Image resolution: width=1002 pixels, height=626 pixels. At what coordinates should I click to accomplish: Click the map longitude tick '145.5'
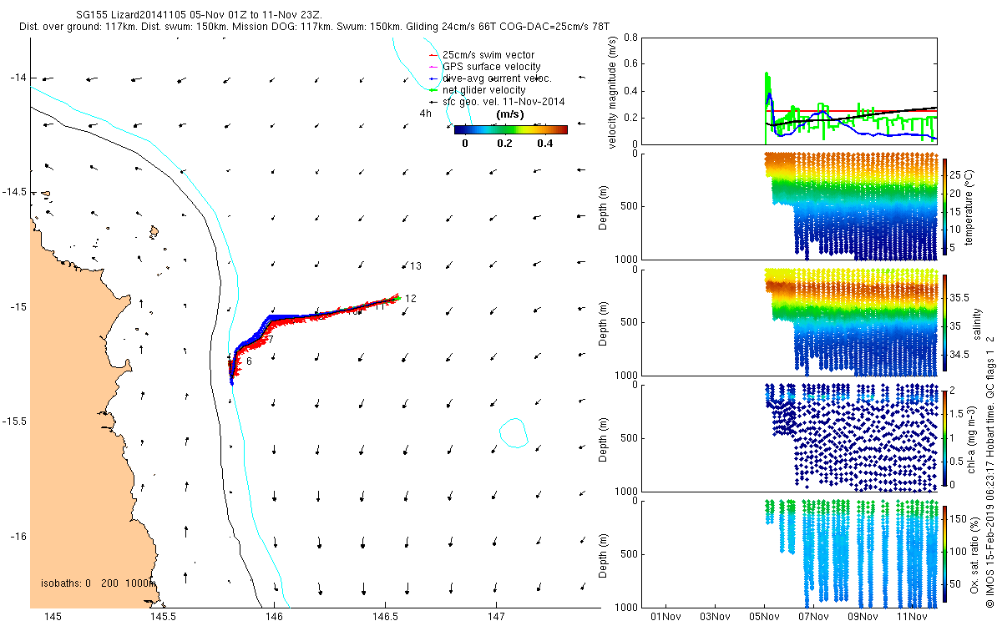pyautogui.click(x=163, y=617)
